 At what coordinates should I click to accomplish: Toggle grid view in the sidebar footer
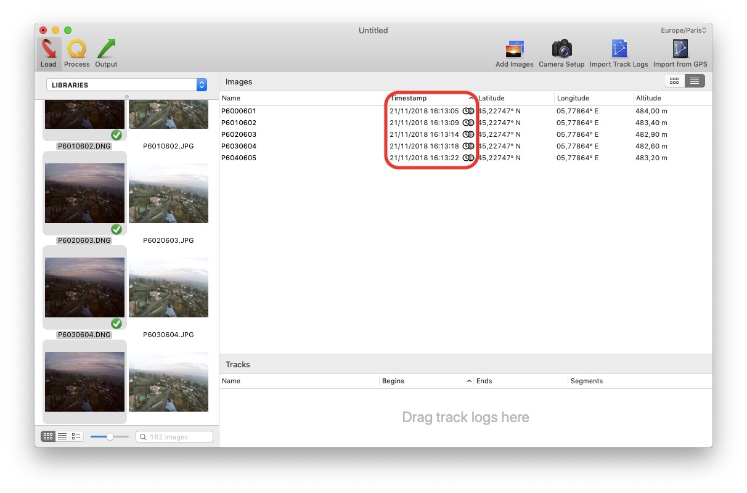[47, 436]
